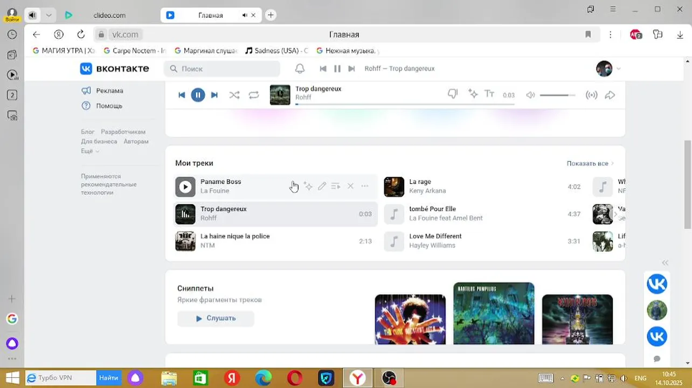Open a new browser tab
The image size is (692, 388).
tap(271, 15)
